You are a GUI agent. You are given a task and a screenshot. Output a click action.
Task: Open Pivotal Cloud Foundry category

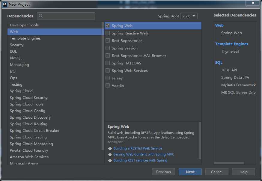point(55,150)
